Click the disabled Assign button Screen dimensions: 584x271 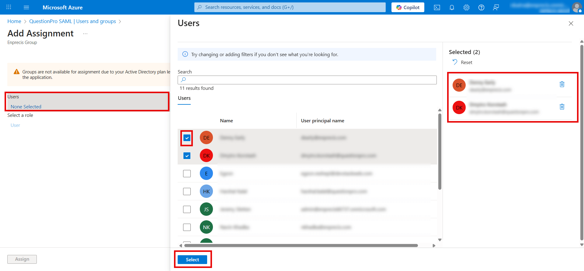coord(22,259)
